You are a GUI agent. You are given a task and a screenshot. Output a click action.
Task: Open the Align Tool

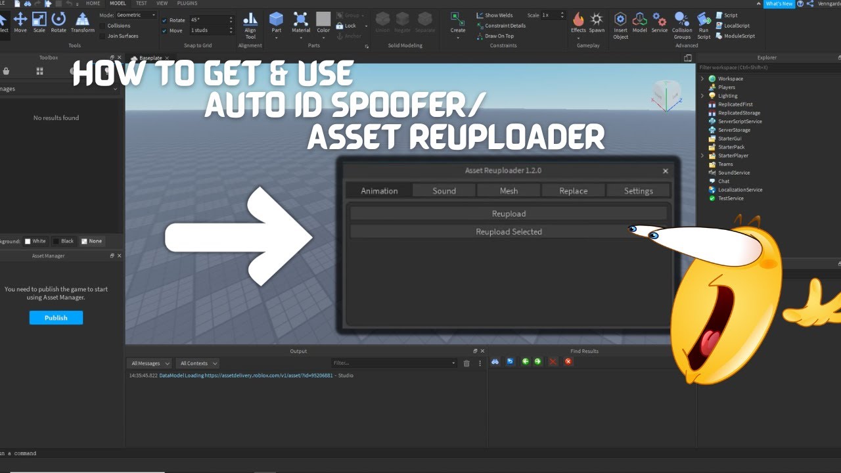click(250, 25)
